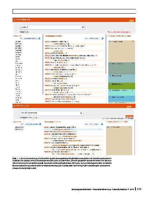Open the Word list sort dropdown in lower tool

33,124
